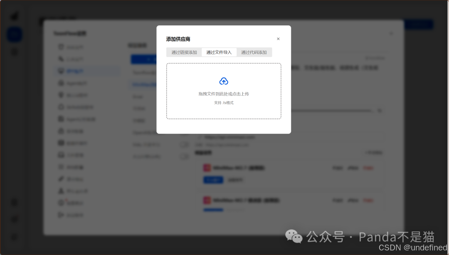Open the 通过代码添加 tab
Viewport: 449px width, 255px height.
[x=254, y=52]
